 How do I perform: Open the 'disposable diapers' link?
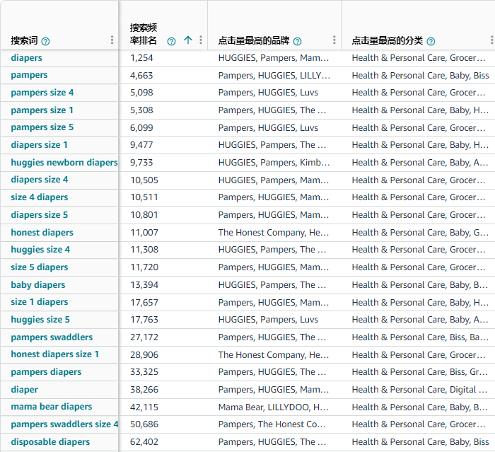[50, 442]
